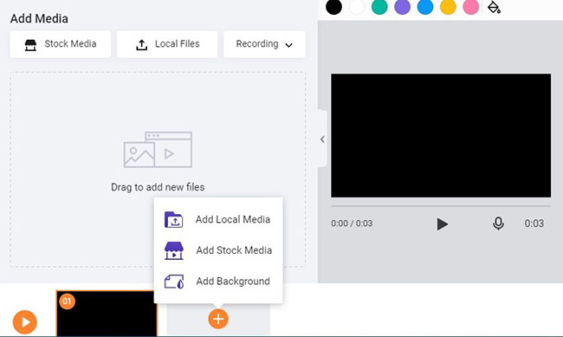Viewport: 563px width, 337px height.
Task: Select the yellow color swatch
Action: pos(448,7)
